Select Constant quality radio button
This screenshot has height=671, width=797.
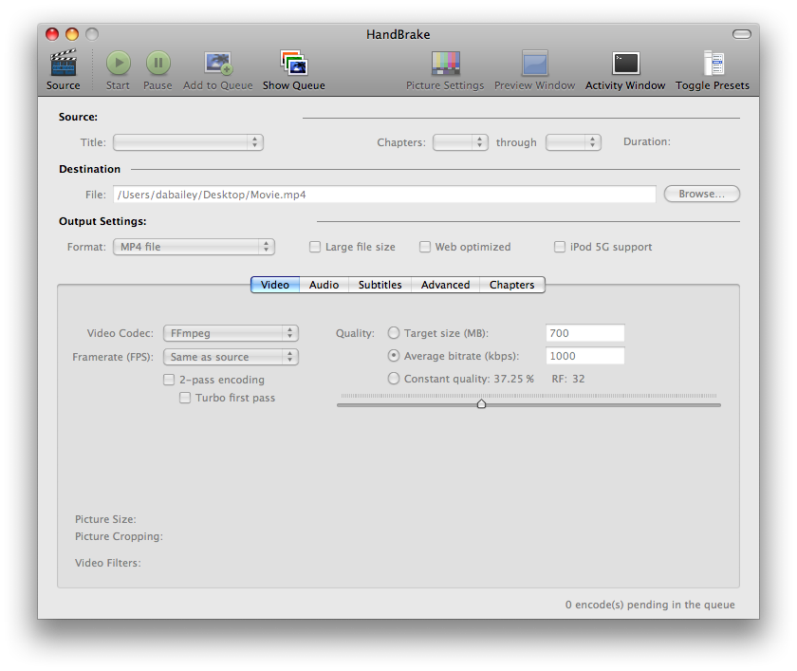394,379
